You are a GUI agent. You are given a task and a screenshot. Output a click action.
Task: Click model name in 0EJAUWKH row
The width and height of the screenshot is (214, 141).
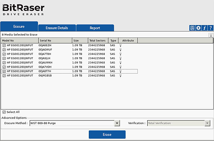(x=20, y=63)
